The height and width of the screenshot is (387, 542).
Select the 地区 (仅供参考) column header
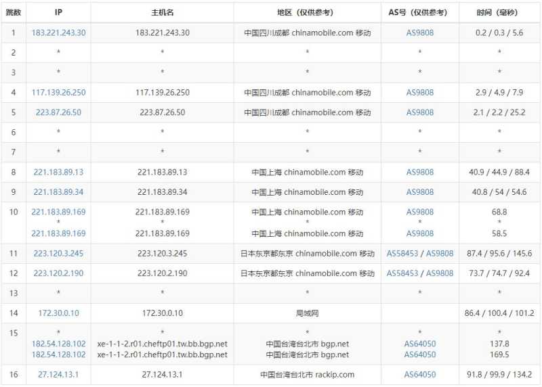307,12
